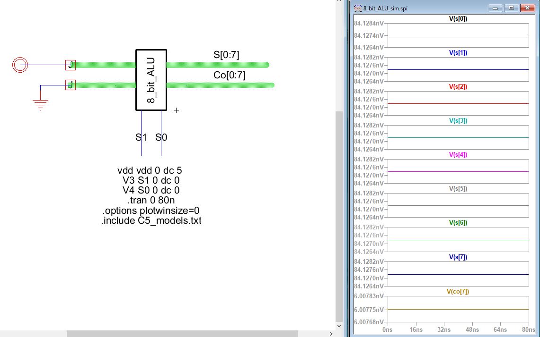Viewport: 540px width, 337px height.
Task: Click the ground symbol in the schematic
Action: [x=41, y=104]
